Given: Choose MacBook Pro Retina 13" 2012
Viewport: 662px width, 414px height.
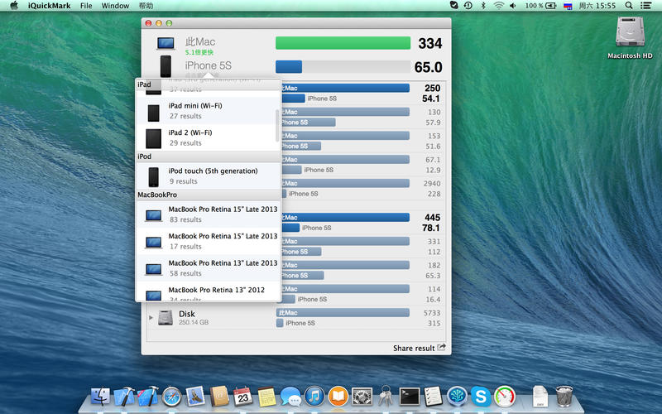Looking at the screenshot, I should pyautogui.click(x=208, y=292).
